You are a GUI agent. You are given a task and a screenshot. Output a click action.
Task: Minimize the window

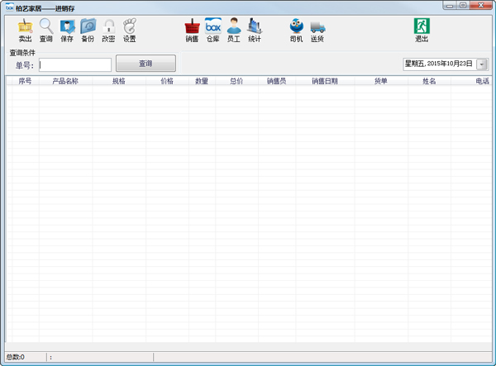[450, 6]
